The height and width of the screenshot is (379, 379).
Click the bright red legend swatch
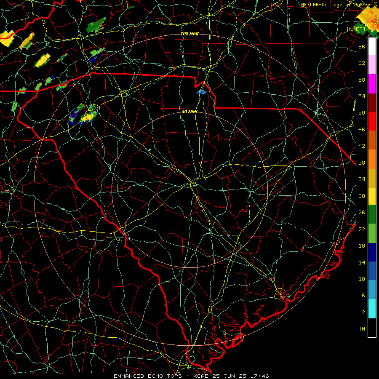pyautogui.click(x=372, y=121)
